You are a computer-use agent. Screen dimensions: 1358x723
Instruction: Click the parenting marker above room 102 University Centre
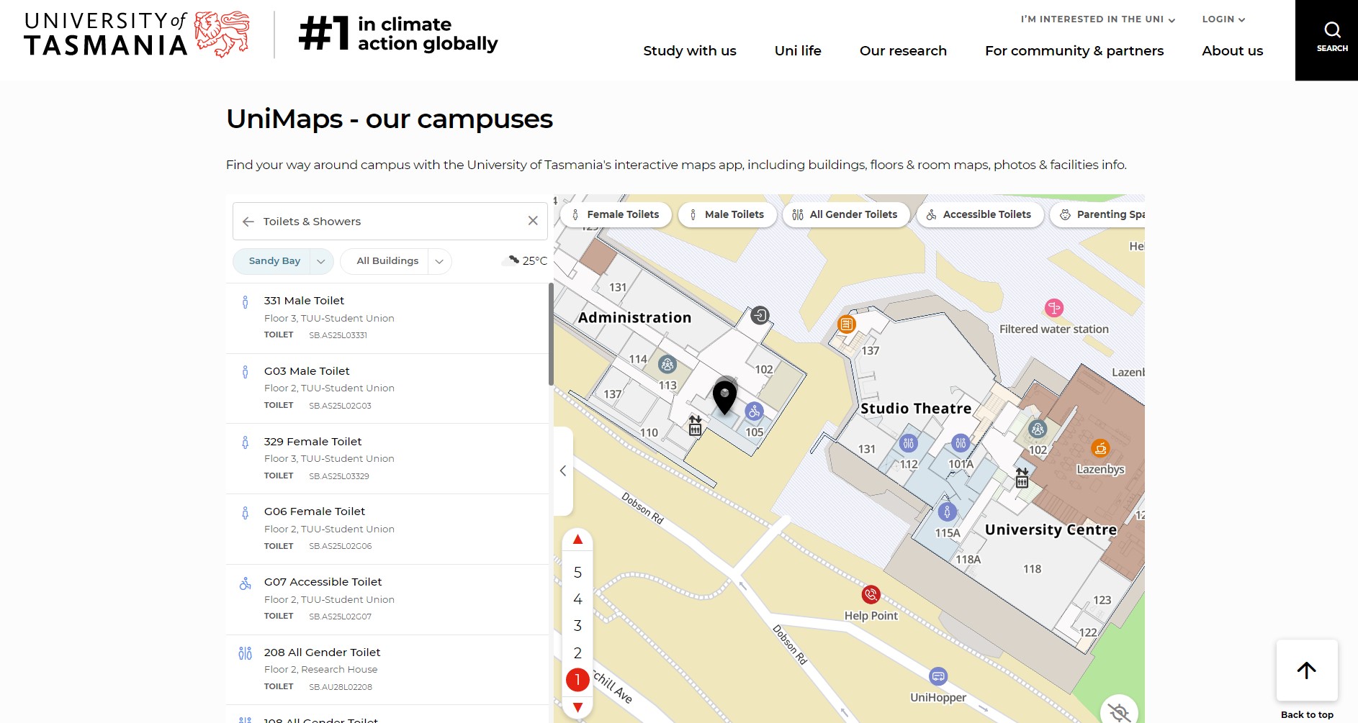(1038, 429)
